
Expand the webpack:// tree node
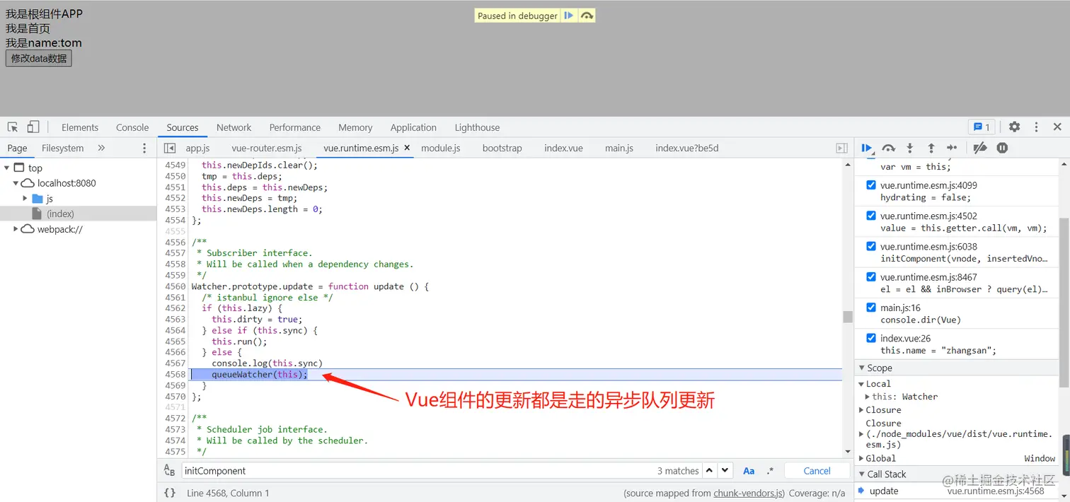click(16, 229)
